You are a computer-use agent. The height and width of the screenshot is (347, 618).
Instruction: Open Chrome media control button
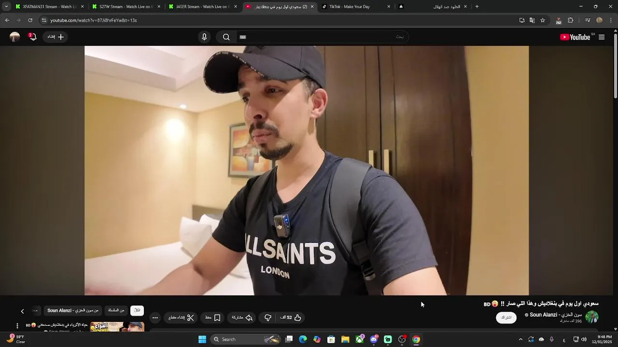[x=588, y=20]
